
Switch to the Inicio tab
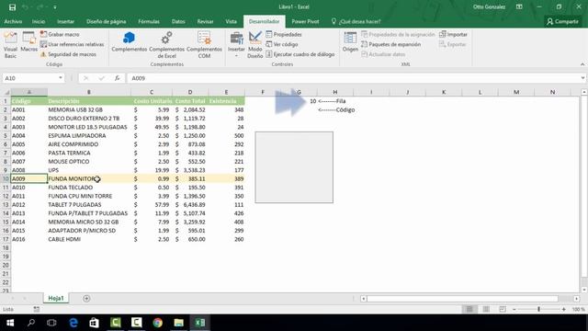click(39, 21)
